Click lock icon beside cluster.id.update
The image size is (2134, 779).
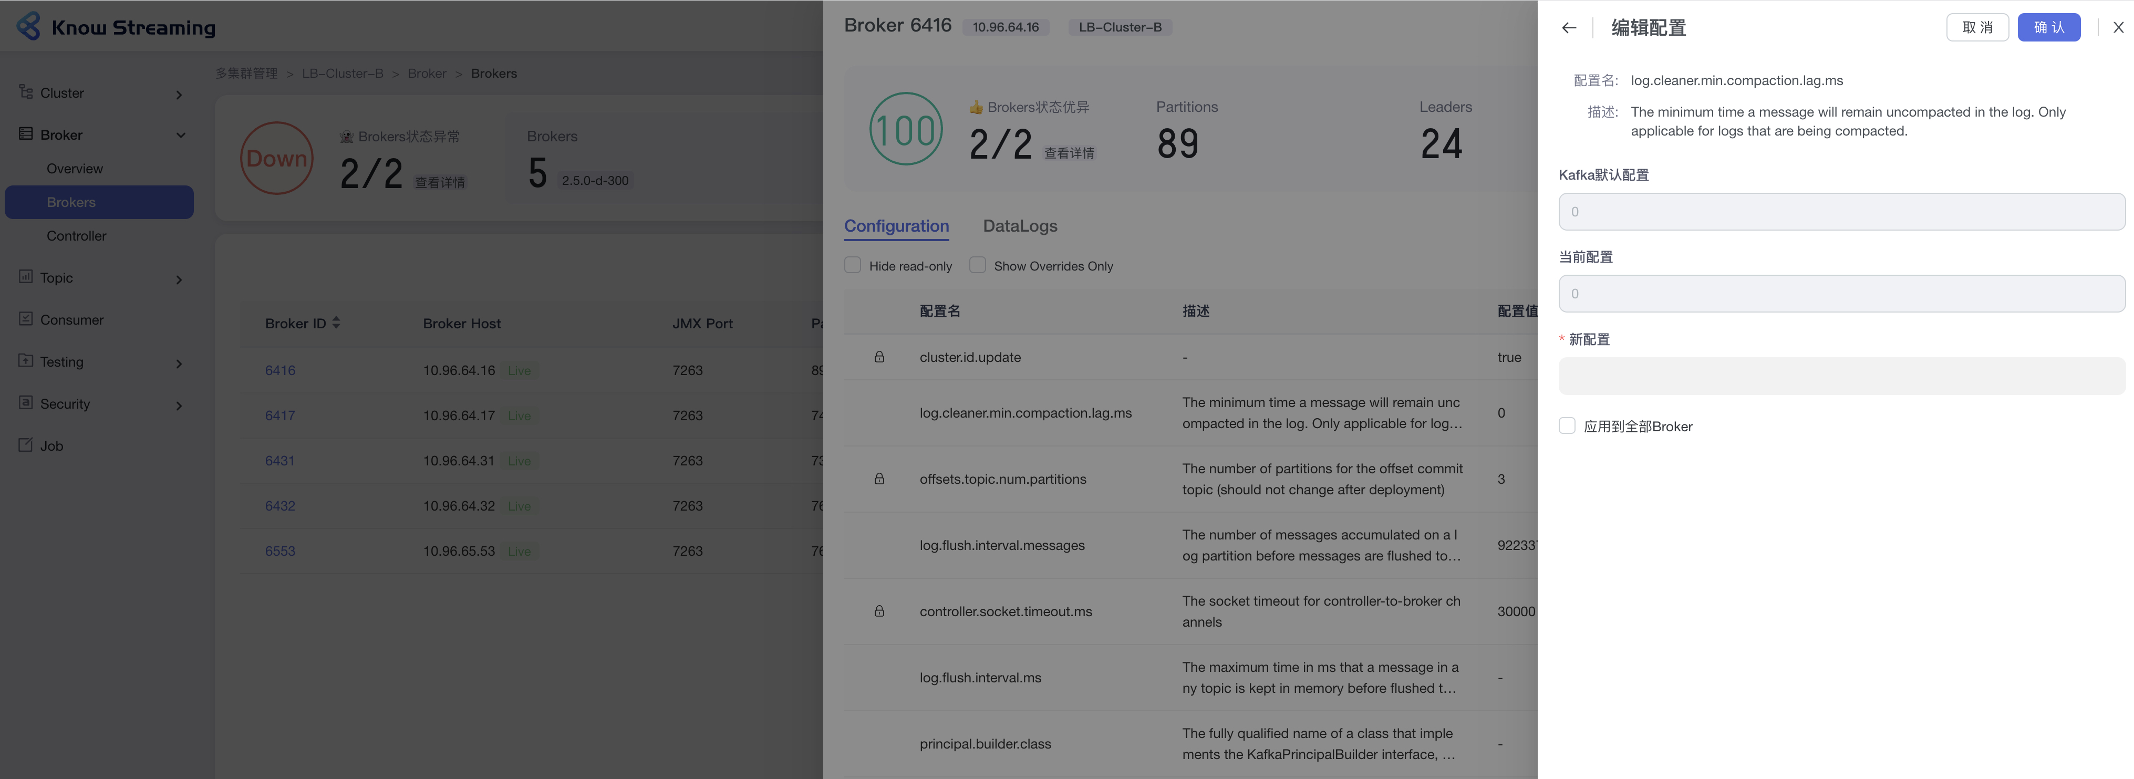[x=879, y=357]
